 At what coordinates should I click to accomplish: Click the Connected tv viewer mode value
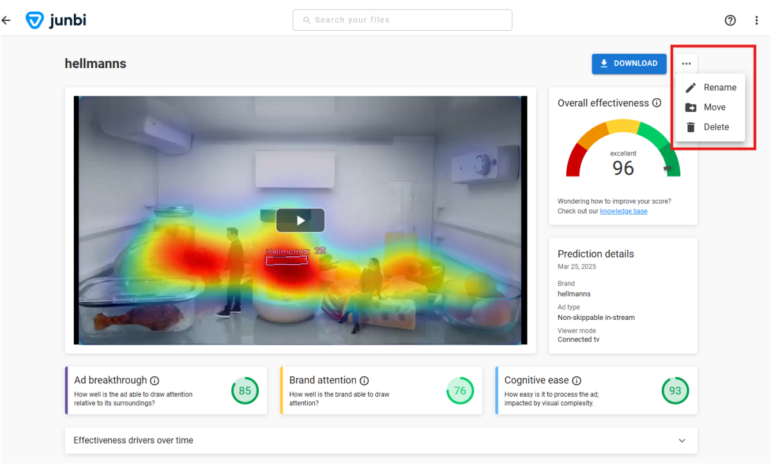pos(578,339)
